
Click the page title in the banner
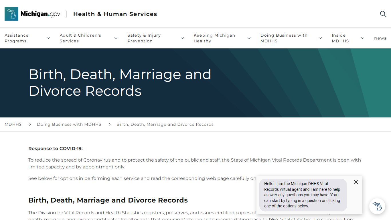pos(120,82)
